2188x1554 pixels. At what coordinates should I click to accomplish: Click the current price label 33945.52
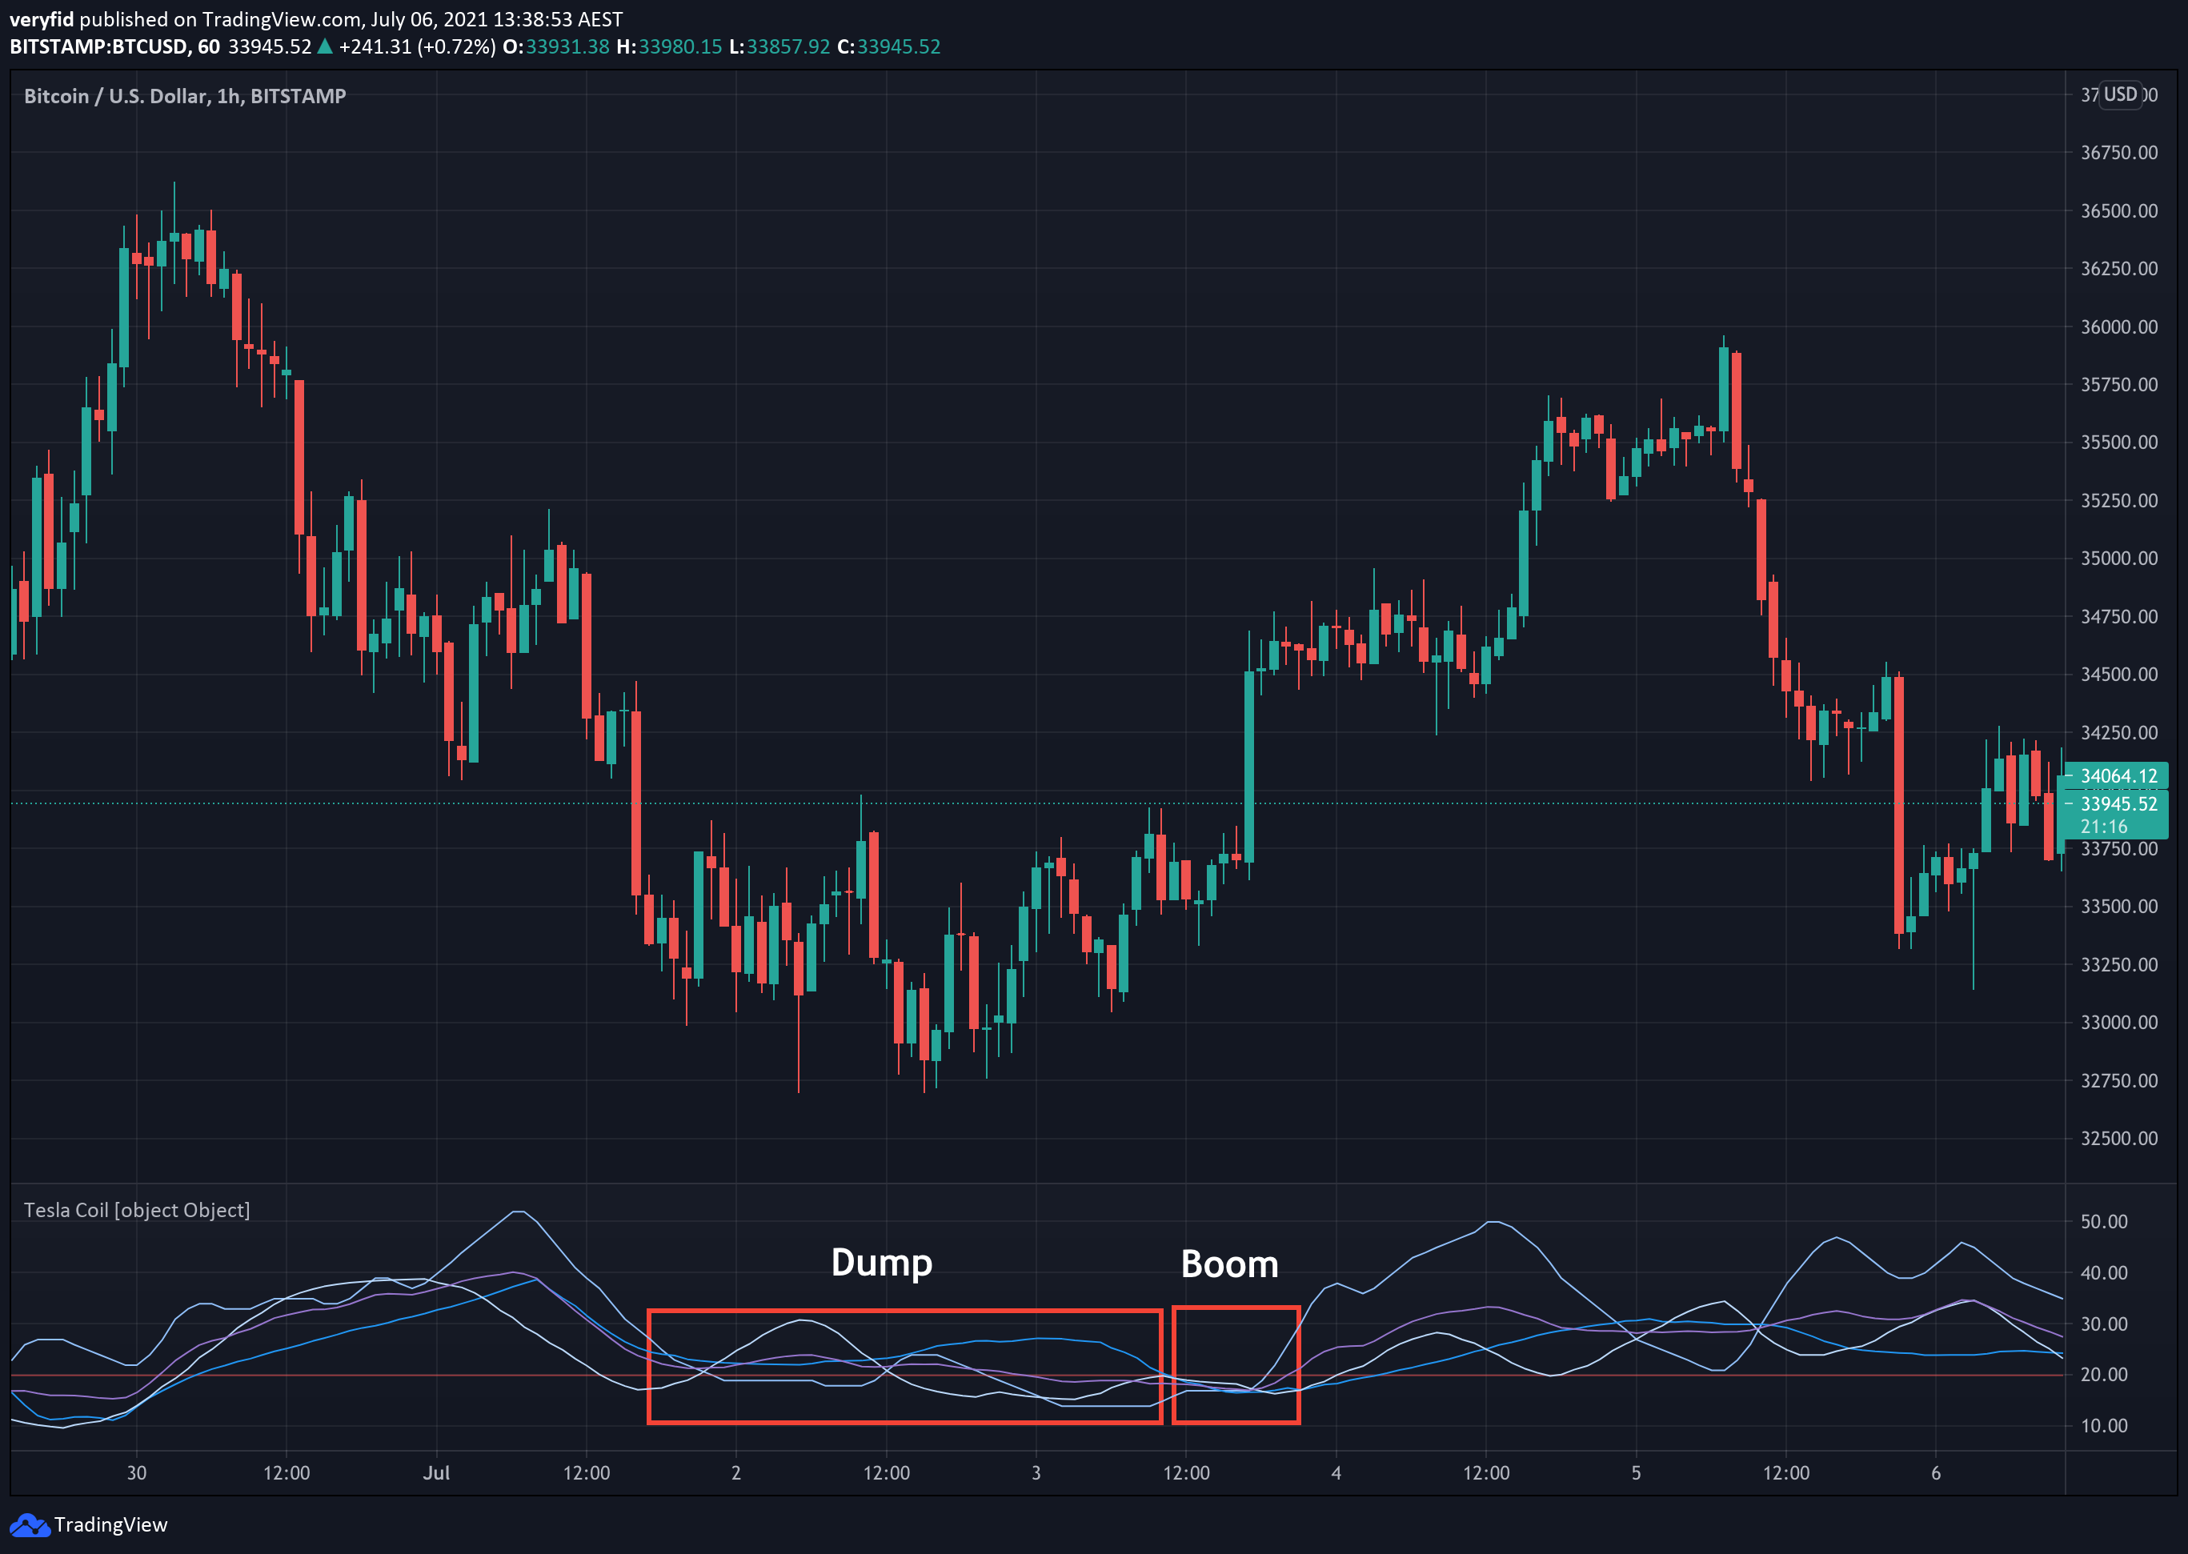tap(2118, 803)
